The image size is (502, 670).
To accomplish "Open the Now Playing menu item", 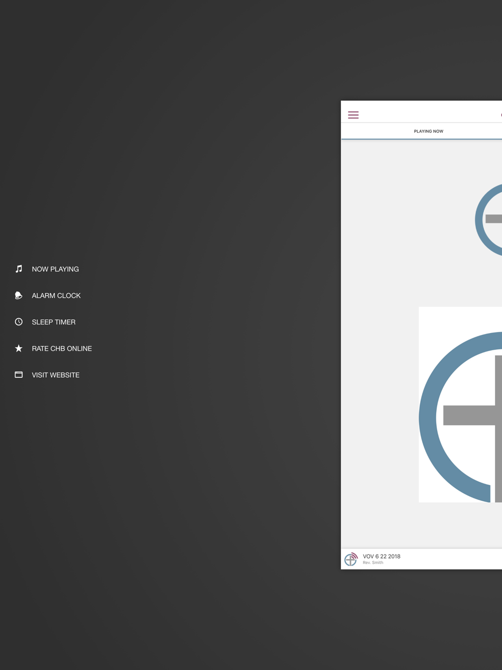I will tap(55, 269).
